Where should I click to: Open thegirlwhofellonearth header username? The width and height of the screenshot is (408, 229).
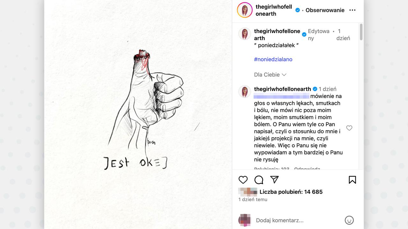click(274, 10)
